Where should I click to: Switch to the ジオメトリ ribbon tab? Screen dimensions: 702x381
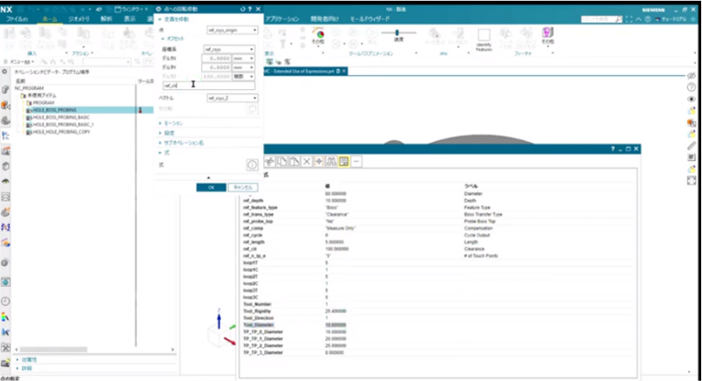[79, 19]
